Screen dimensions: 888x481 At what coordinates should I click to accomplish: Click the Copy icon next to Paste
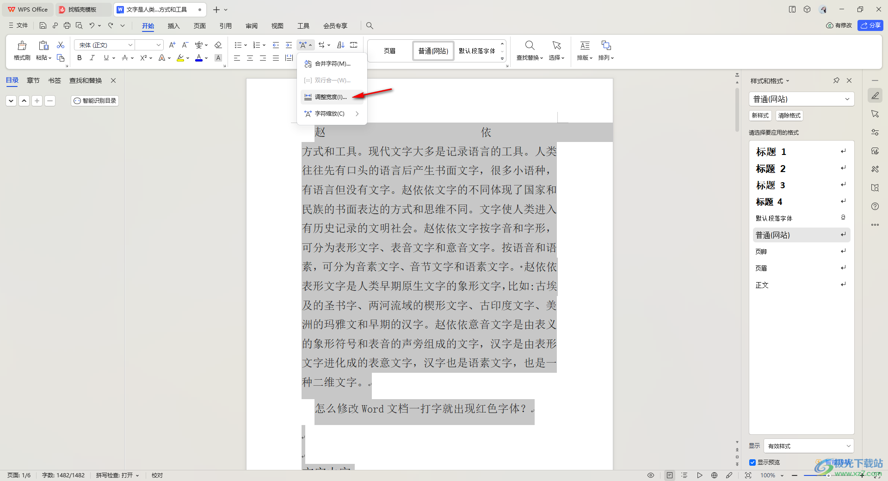61,58
